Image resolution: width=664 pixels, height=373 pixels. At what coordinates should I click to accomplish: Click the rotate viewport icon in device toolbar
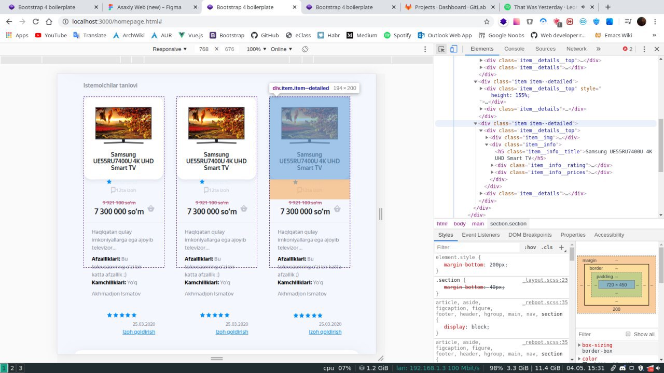point(305,49)
